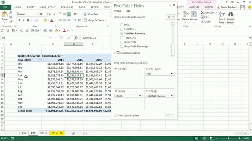Click the Format Painter brush icon
This screenshot has width=252, height=141.
(11, 21)
